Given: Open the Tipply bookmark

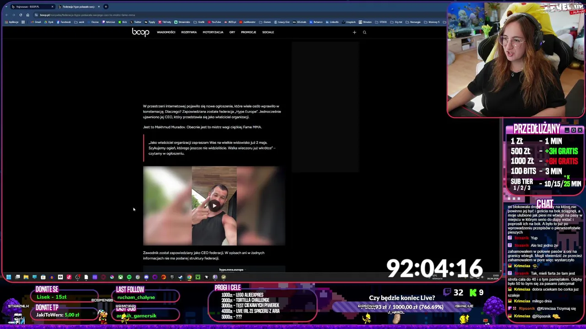Looking at the screenshot, I should click(149, 22).
